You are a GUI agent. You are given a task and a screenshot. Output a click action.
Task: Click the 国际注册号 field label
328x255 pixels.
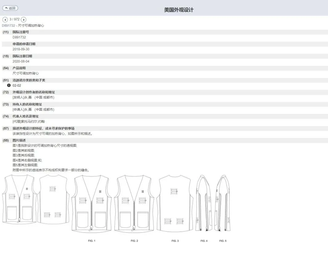coord(21,32)
